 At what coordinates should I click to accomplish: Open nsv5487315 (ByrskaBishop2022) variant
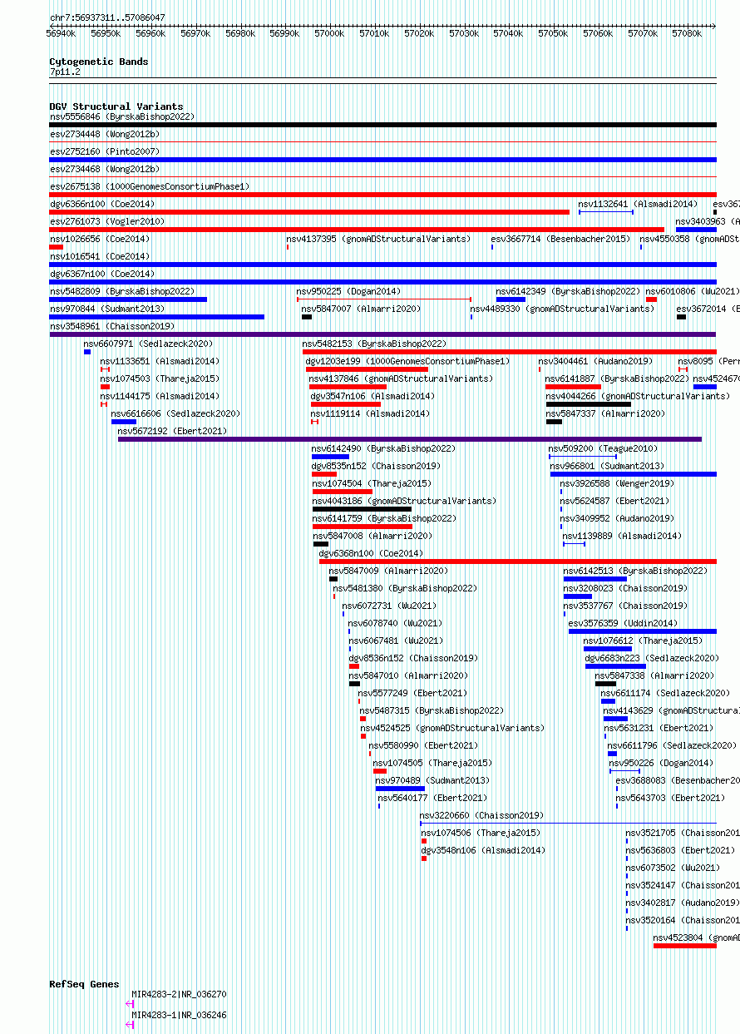click(432, 710)
